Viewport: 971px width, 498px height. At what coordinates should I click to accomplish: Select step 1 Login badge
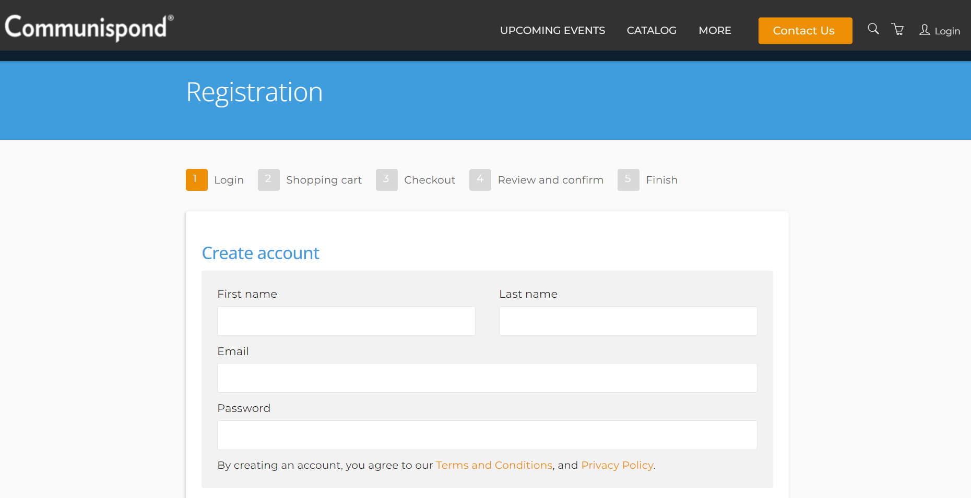click(x=196, y=180)
